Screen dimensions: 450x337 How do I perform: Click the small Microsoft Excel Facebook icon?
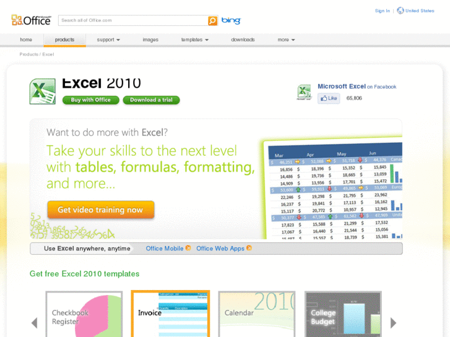[x=304, y=92]
